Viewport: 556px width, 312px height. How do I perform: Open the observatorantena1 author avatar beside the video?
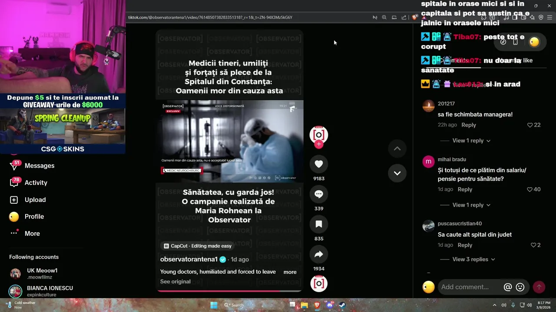[x=319, y=134]
